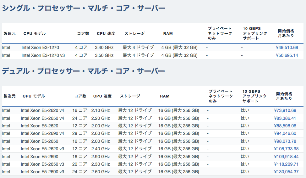Image resolution: width=306 pixels, height=178 pixels.
Task: Select the 2.30 GHz speed cell
Action: pyautogui.click(x=101, y=164)
